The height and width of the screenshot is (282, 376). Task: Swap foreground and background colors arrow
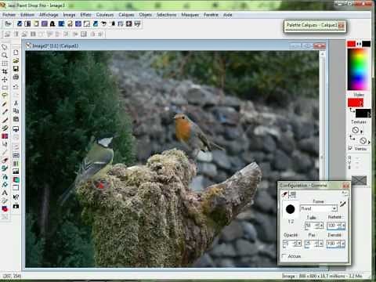click(359, 44)
